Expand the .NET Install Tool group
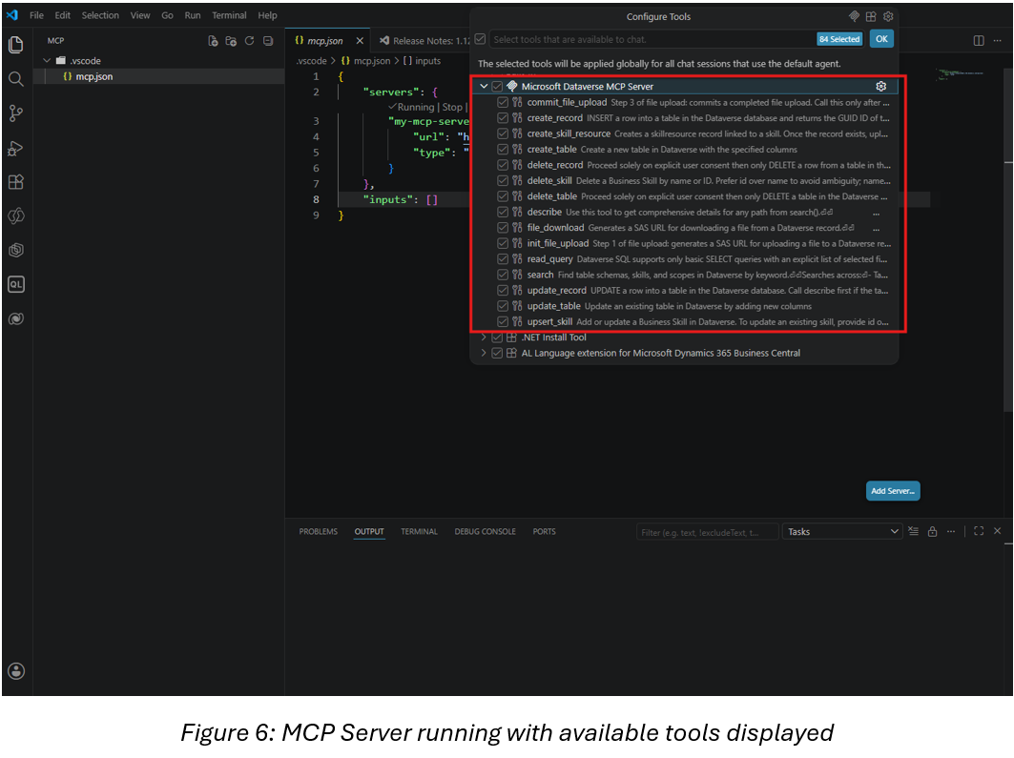This screenshot has height=758, width=1014. point(484,338)
